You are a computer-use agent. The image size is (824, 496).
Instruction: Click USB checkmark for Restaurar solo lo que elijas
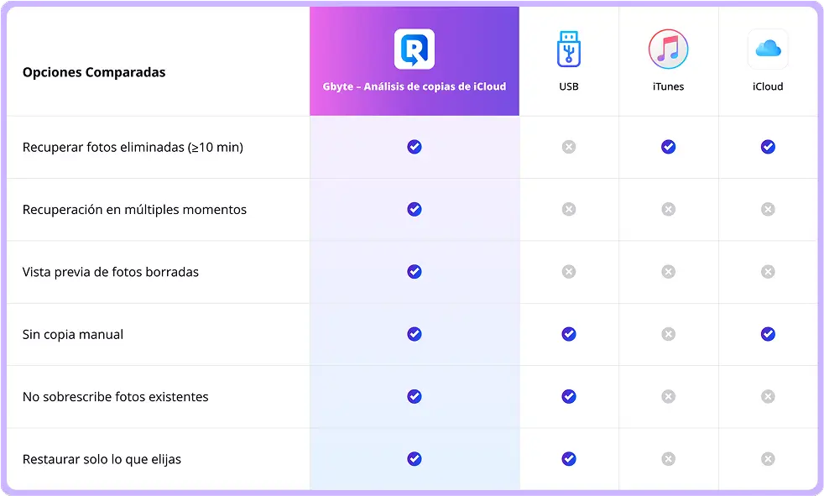(x=569, y=459)
